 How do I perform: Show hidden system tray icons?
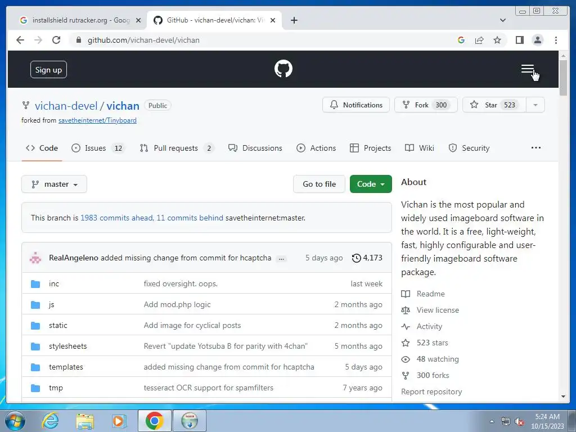[x=492, y=421]
